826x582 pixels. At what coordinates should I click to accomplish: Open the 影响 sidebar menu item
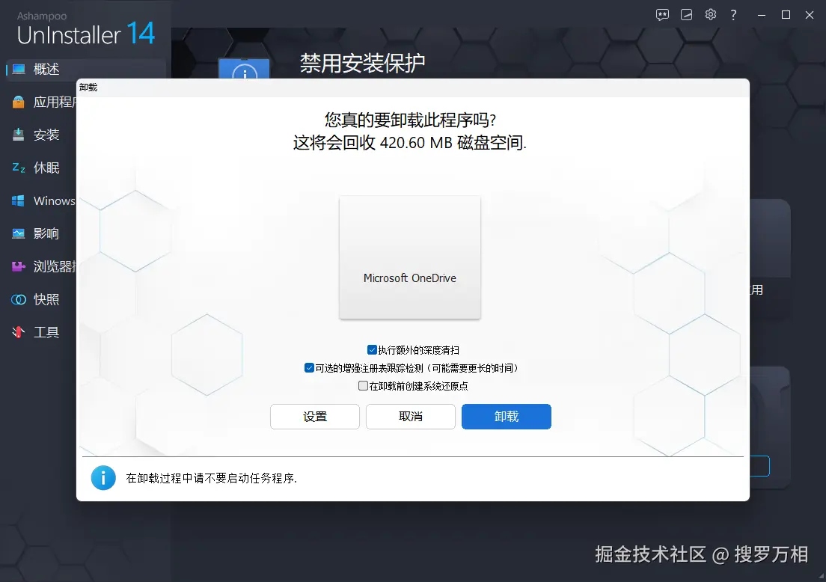pos(46,233)
